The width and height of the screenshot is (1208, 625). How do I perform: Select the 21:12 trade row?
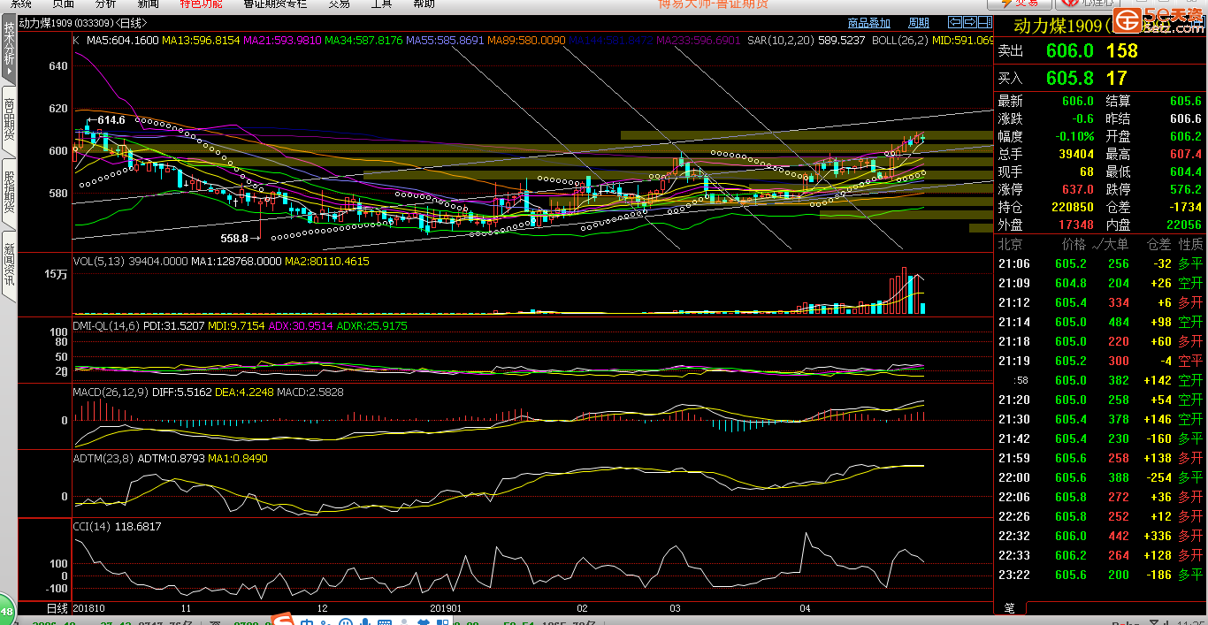pos(1100,302)
